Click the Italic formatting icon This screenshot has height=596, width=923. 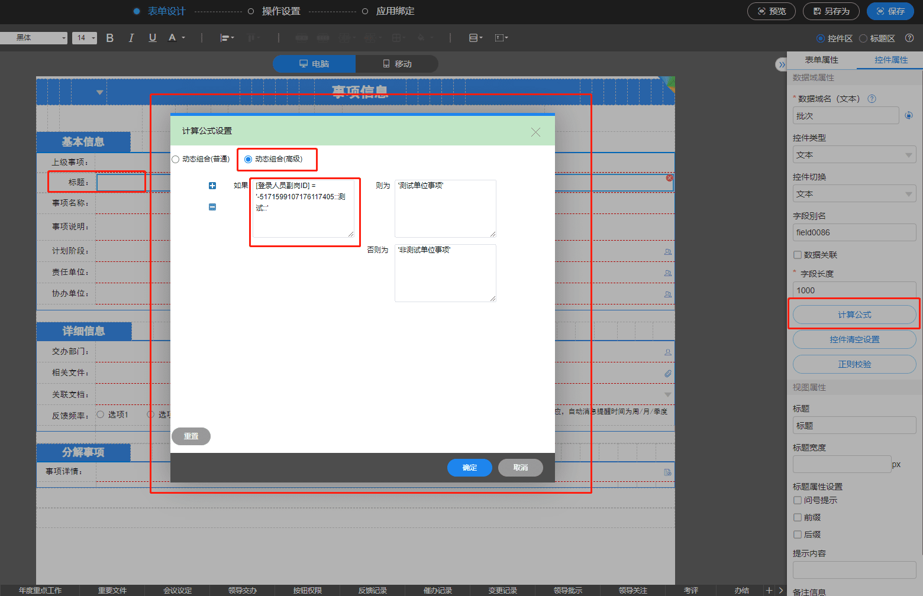pyautogui.click(x=131, y=38)
